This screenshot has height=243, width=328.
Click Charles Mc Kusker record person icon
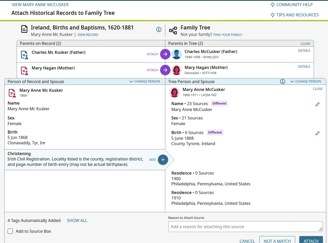(x=24, y=55)
